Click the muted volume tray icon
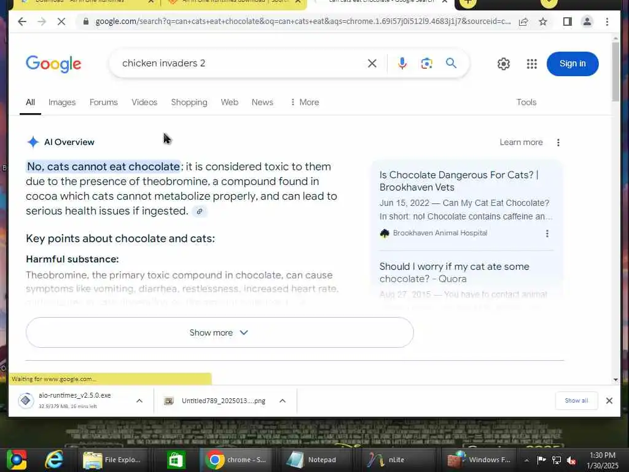The width and height of the screenshot is (629, 472). (x=571, y=460)
